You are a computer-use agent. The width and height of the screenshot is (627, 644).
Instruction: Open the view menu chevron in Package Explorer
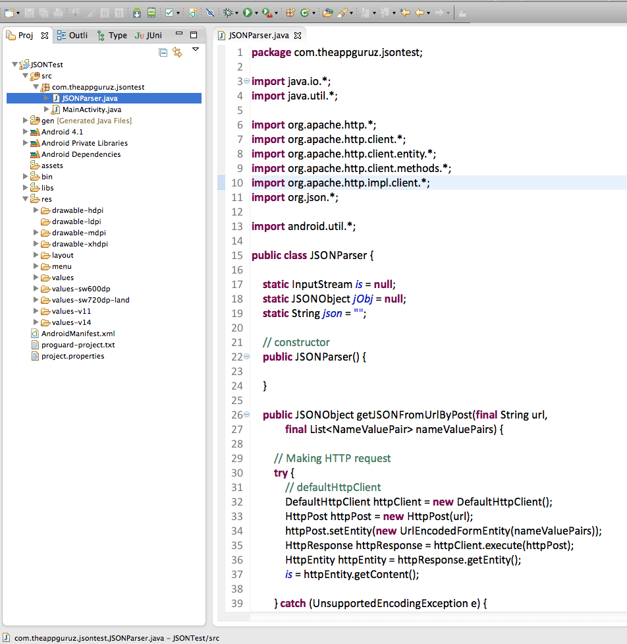click(x=195, y=50)
